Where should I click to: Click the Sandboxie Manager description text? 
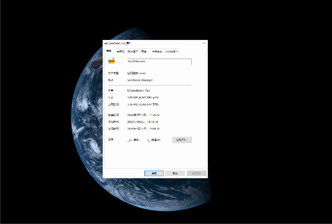point(140,80)
